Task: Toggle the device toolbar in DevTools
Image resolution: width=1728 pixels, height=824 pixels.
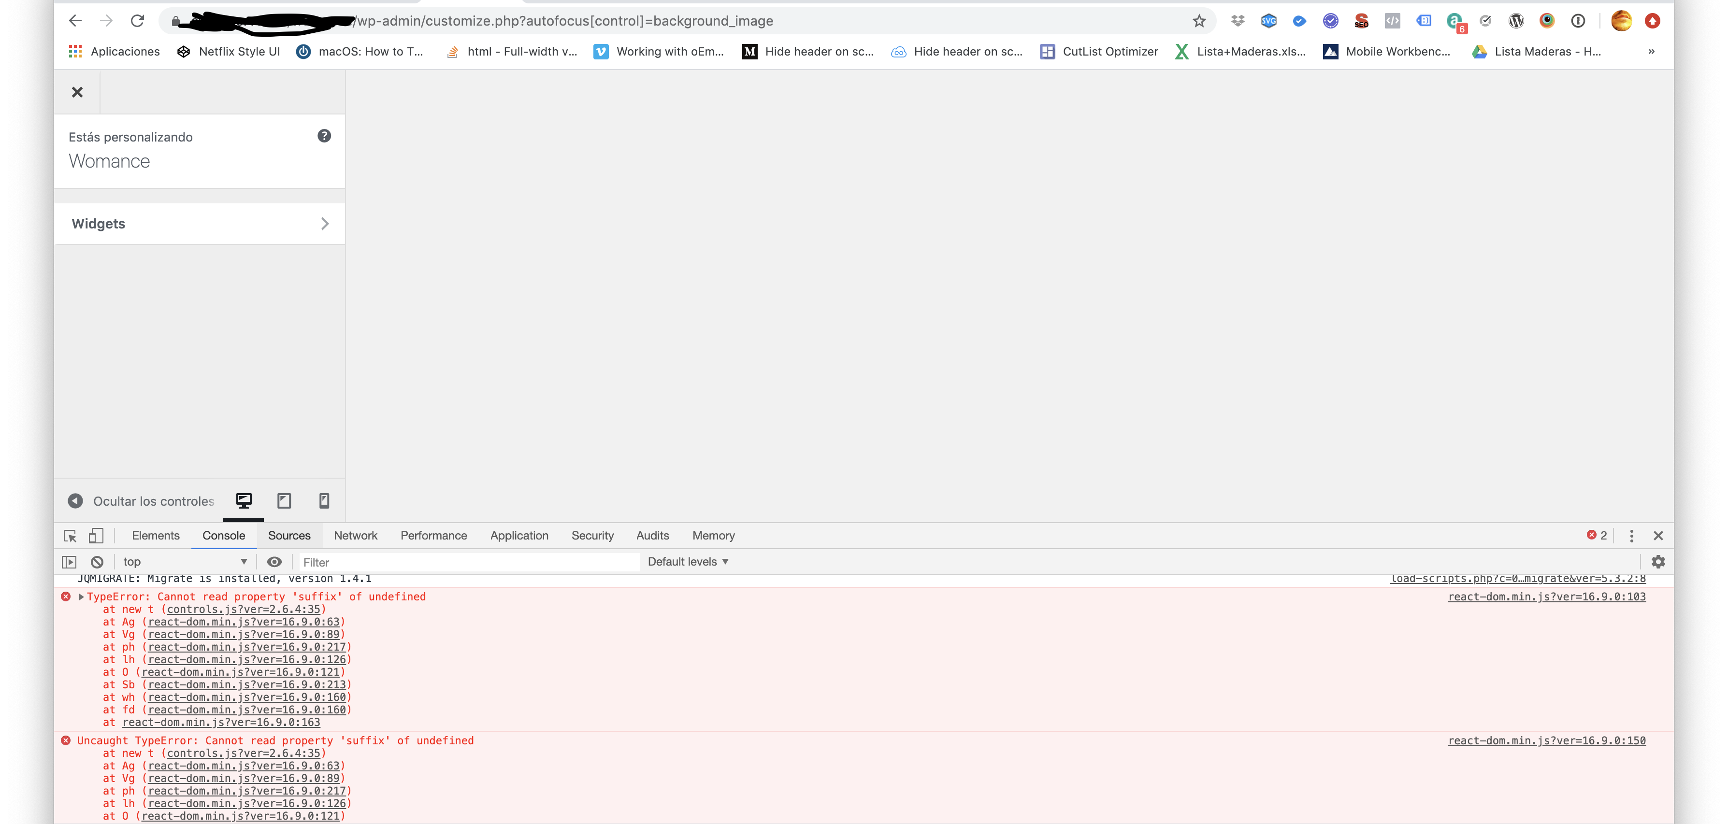Action: (x=96, y=536)
